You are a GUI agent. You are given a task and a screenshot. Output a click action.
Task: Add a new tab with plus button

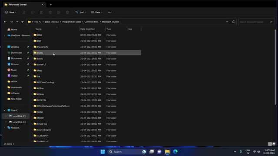tap(51, 5)
